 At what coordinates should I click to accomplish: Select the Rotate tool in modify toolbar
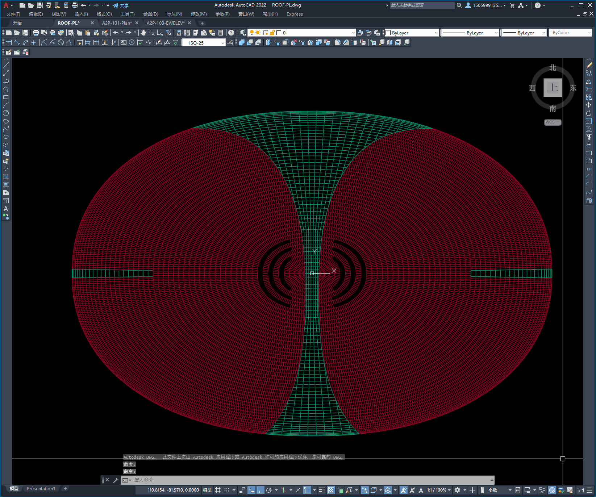589,113
